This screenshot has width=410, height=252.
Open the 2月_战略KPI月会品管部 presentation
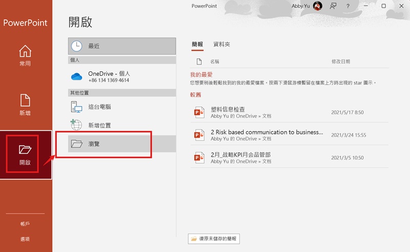[x=289, y=158]
